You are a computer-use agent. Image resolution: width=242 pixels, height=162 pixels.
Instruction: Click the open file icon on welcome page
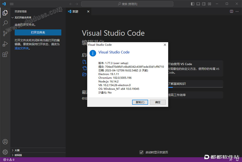click(84, 68)
